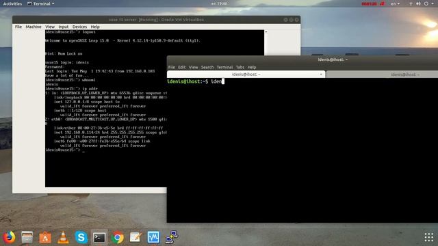Click the VirtualBox window title bar
This screenshot has height=246, width=438.
click(157, 20)
